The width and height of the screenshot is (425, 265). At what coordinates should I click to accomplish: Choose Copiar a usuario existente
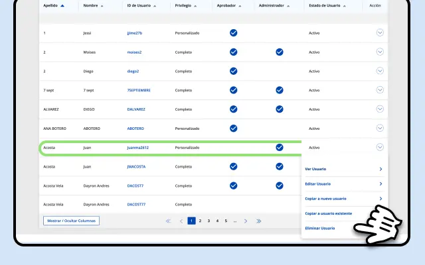tap(328, 213)
